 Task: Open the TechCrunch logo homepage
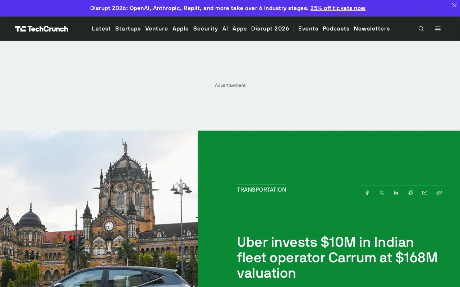pyautogui.click(x=41, y=29)
